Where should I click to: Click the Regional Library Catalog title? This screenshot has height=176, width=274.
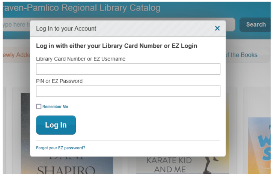pyautogui.click(x=81, y=8)
